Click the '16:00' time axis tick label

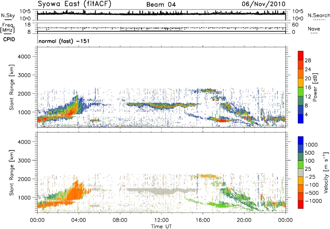(x=203, y=220)
